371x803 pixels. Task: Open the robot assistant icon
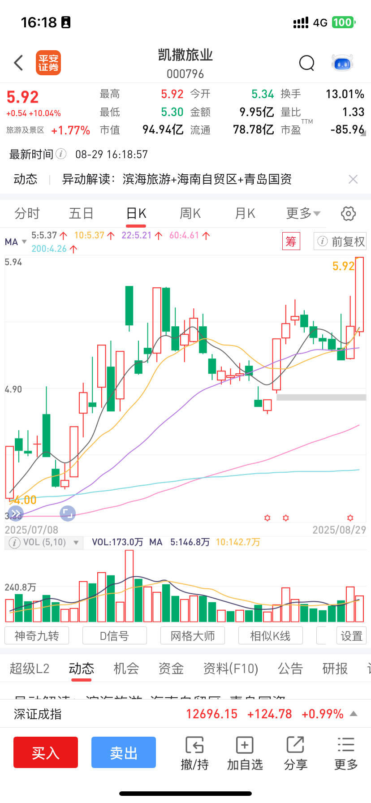pos(342,63)
